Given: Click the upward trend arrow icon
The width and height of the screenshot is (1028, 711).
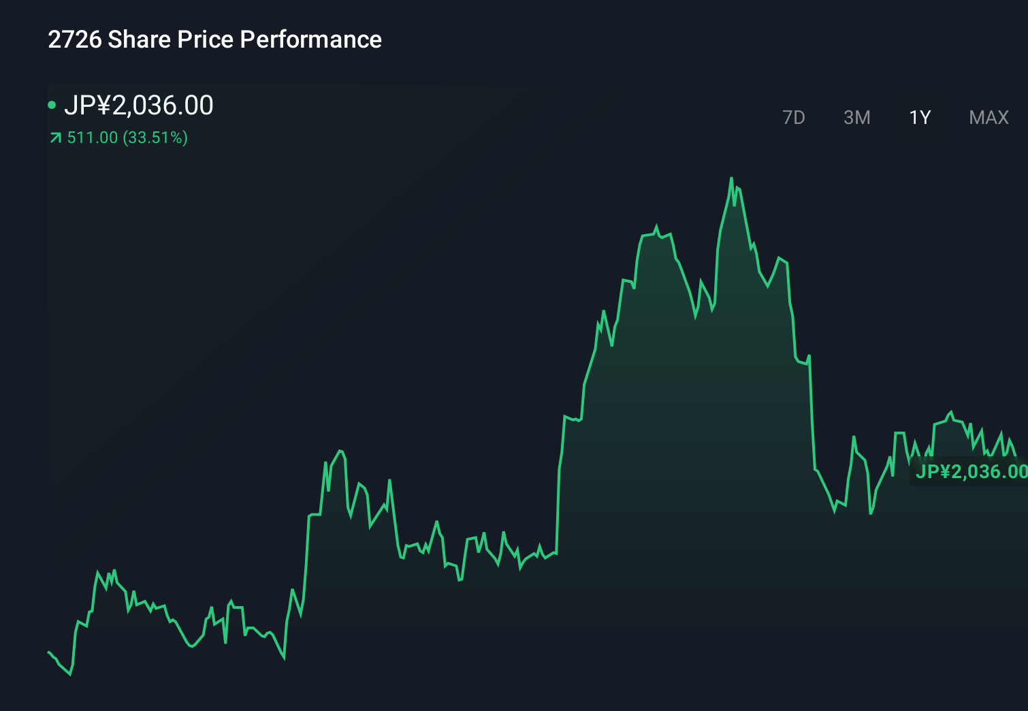Looking at the screenshot, I should coord(54,138).
